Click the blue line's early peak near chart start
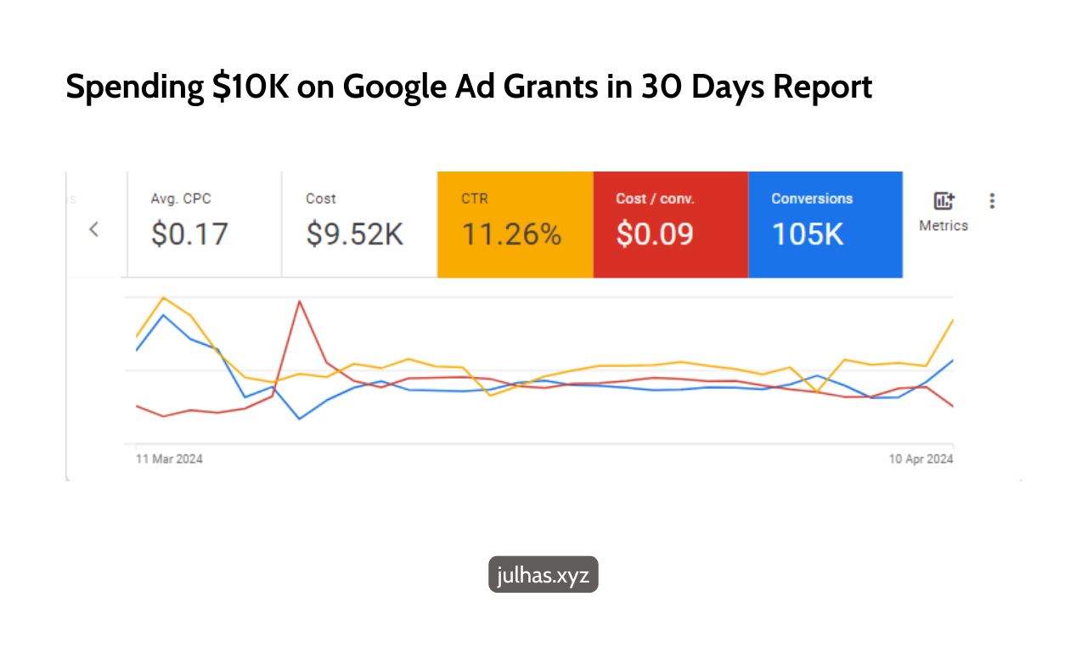1087x653 pixels. pyautogui.click(x=163, y=315)
